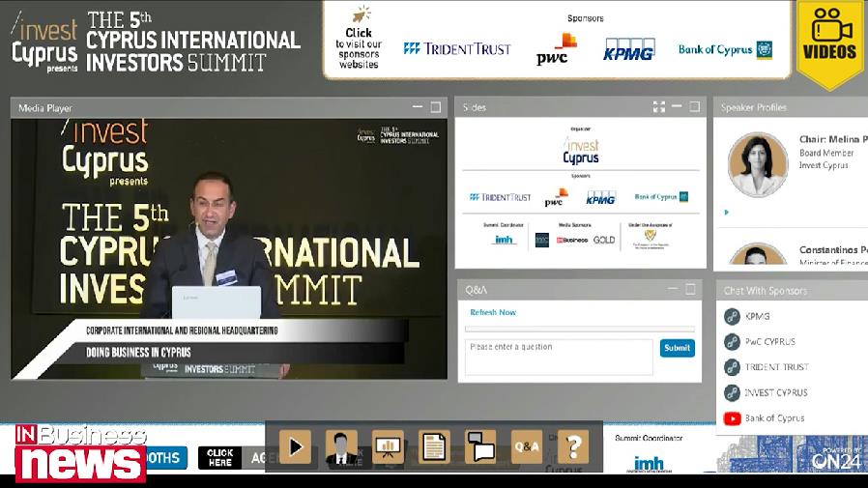868x488 pixels.
Task: Click Refresh Now in Q&A panel
Action: 493,312
